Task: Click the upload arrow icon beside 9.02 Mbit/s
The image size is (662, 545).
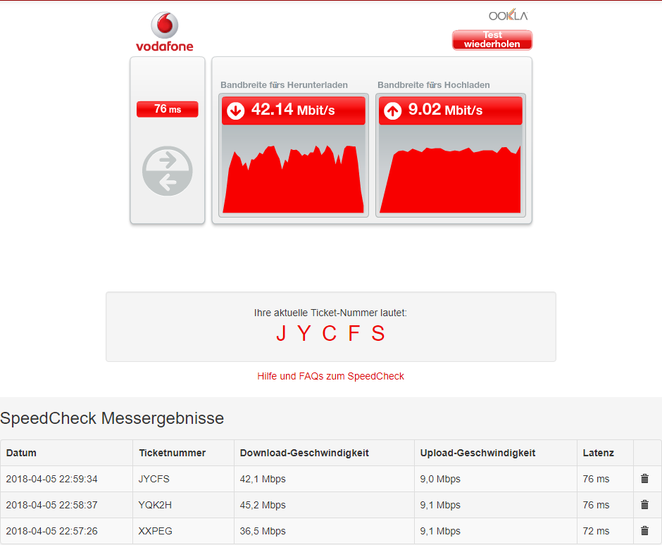Action: 392,111
